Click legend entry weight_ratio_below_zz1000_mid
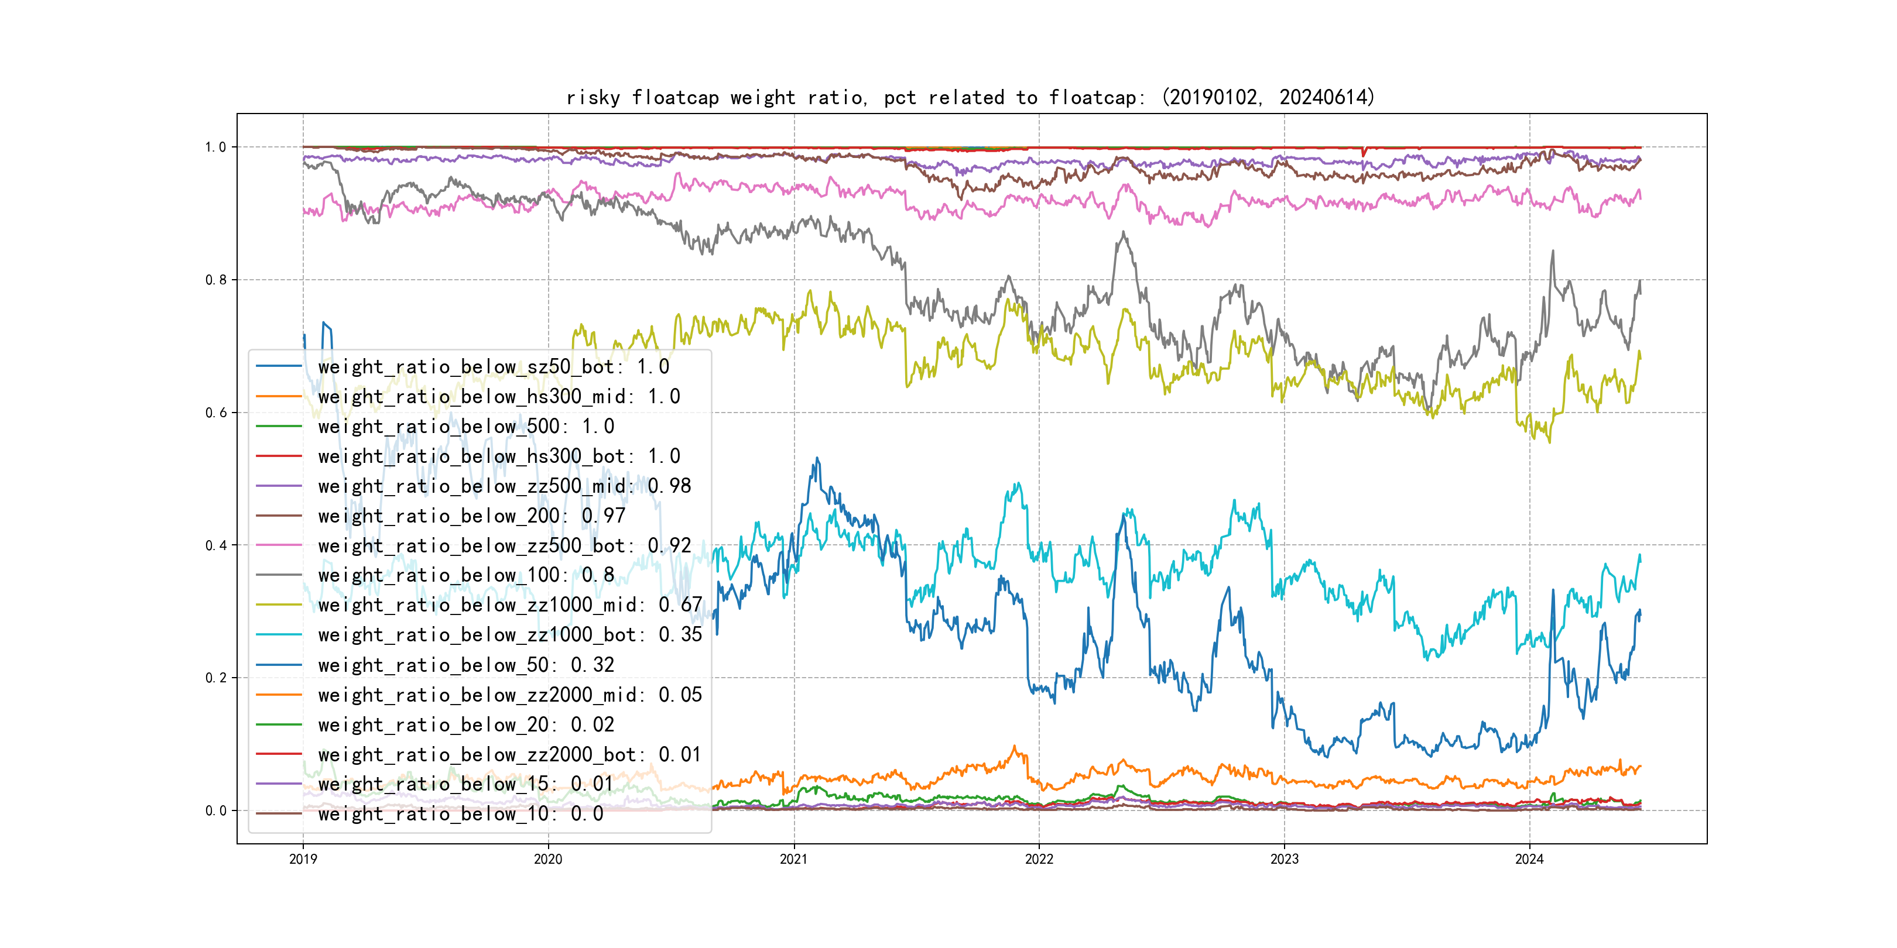 coord(509,605)
